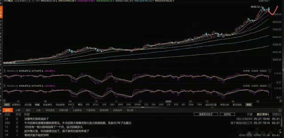284x138 pixels.
Task: Click 改参数 in the first KDJ panel
Action: (x=246, y=71)
